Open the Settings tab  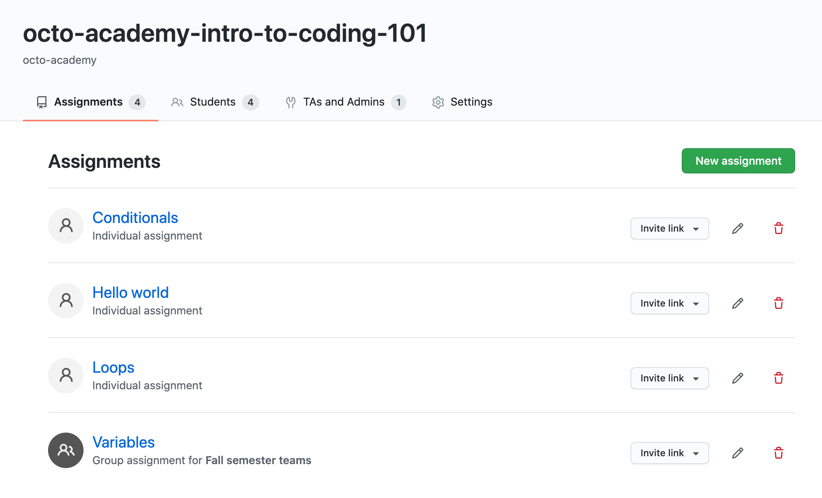pos(462,102)
